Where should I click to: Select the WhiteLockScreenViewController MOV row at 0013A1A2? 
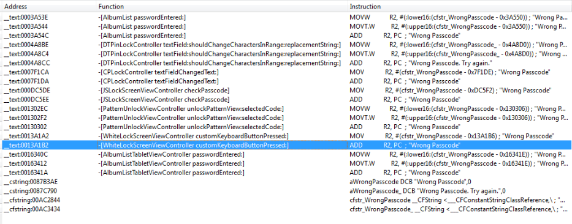pyautogui.click(x=286, y=136)
